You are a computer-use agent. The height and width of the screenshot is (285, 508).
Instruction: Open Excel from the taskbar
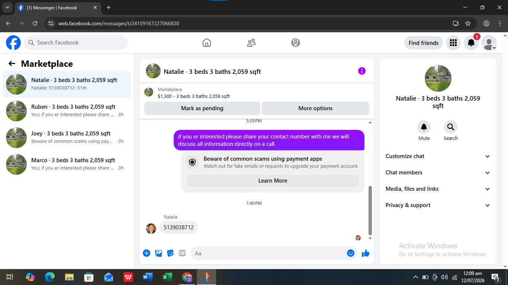point(167,277)
